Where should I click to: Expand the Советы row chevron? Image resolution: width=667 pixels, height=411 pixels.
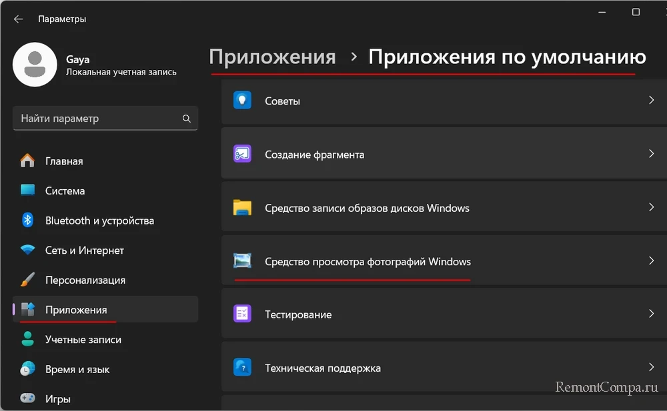coord(651,101)
